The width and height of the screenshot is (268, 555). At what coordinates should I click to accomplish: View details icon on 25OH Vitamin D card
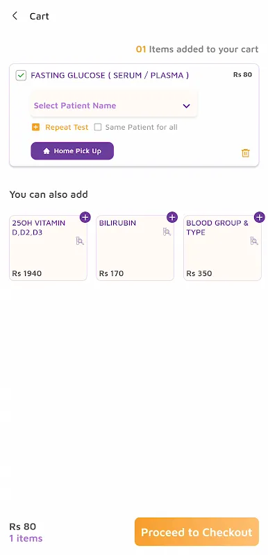tap(80, 241)
